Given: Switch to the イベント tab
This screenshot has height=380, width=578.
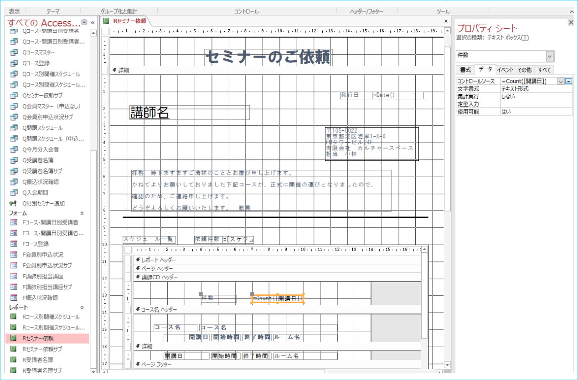Looking at the screenshot, I should (x=505, y=70).
